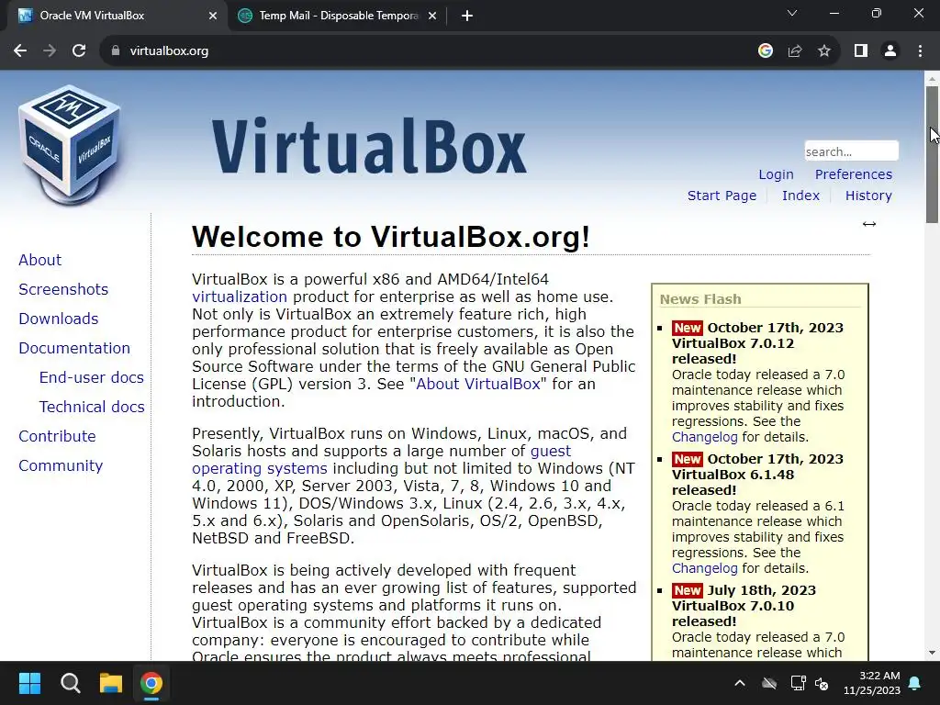This screenshot has height=705, width=940.
Task: Open Documentation in the sidebar
Action: pos(74,348)
